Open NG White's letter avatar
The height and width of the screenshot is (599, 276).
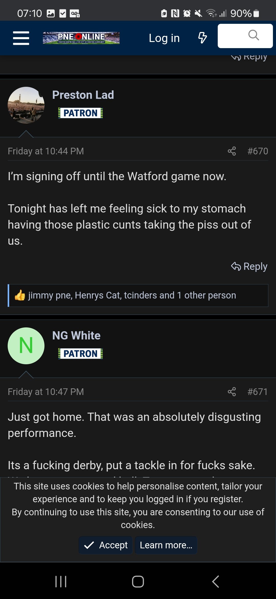click(x=26, y=346)
